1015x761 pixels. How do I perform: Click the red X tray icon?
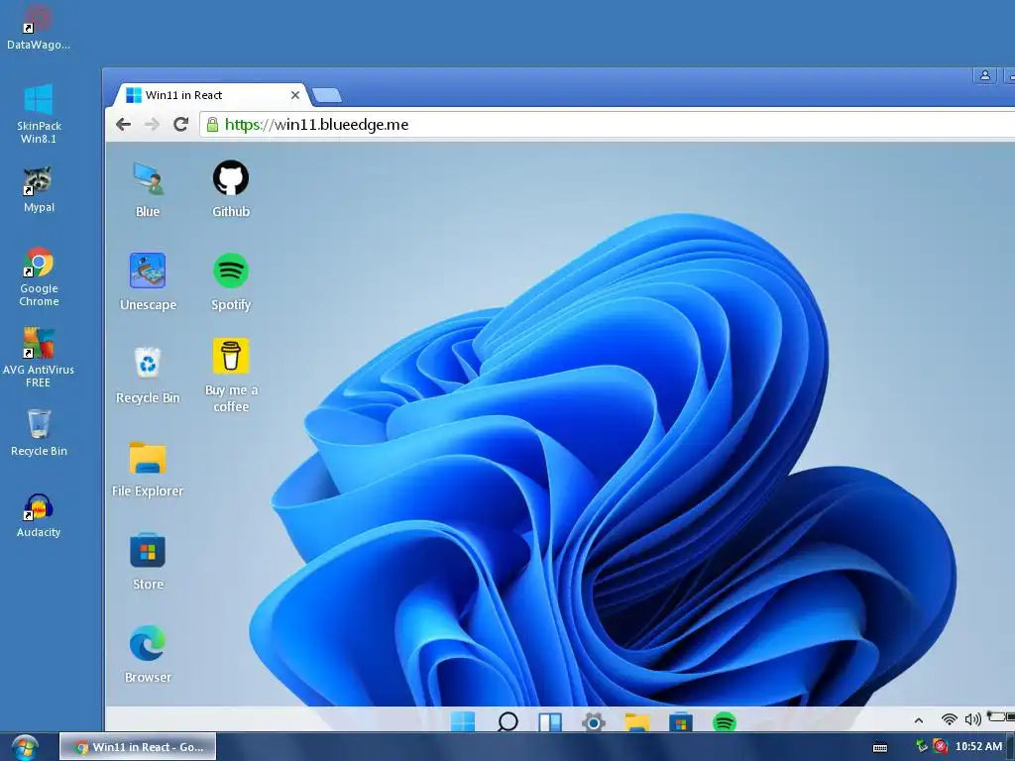(x=941, y=747)
